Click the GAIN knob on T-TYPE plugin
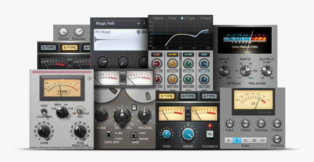 44,131
